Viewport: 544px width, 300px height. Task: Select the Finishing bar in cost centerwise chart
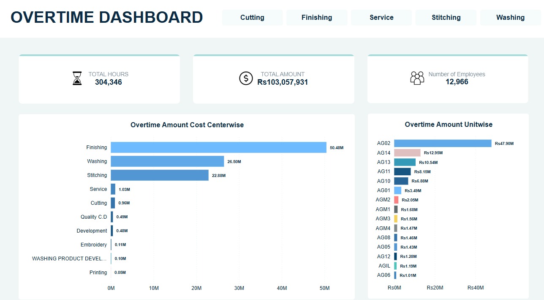tap(218, 147)
